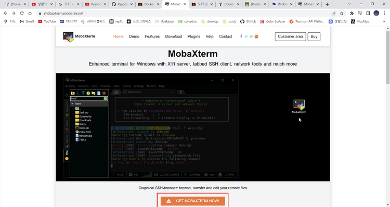Open the media control icon in toolbar
The width and height of the screenshot is (390, 207).
pos(360,13)
